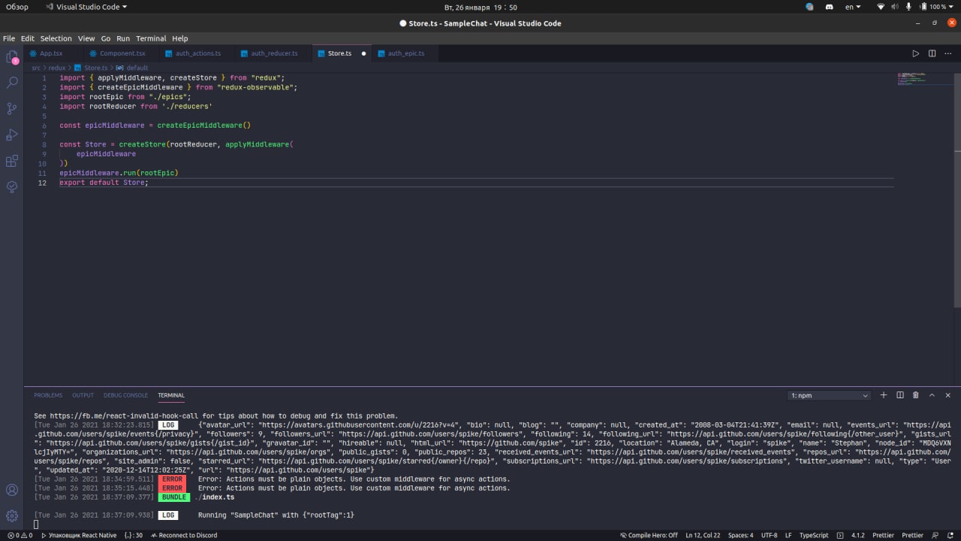Open the Source Control view
This screenshot has height=541, width=961.
[12, 109]
